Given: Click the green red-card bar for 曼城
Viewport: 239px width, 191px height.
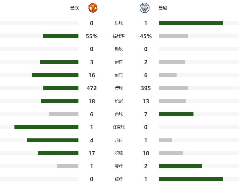Looking at the screenshot, I should pos(191,179).
